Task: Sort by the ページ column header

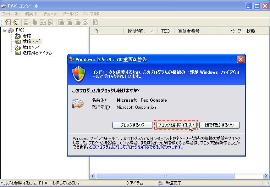Action: pos(230,31)
